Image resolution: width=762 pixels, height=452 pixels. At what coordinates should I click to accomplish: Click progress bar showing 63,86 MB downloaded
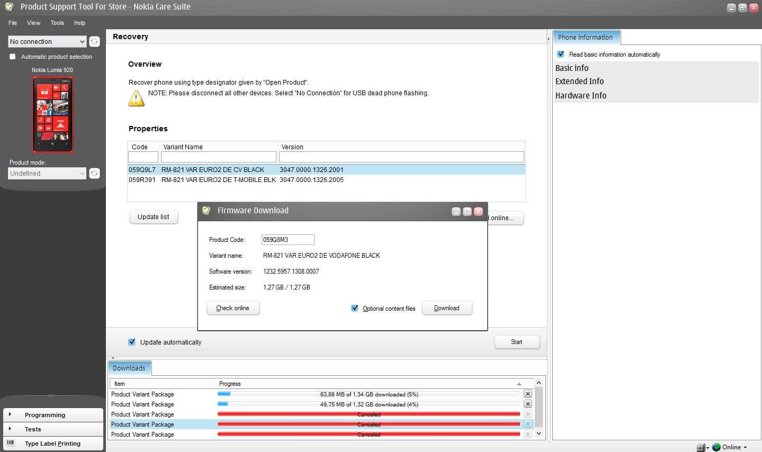click(369, 394)
